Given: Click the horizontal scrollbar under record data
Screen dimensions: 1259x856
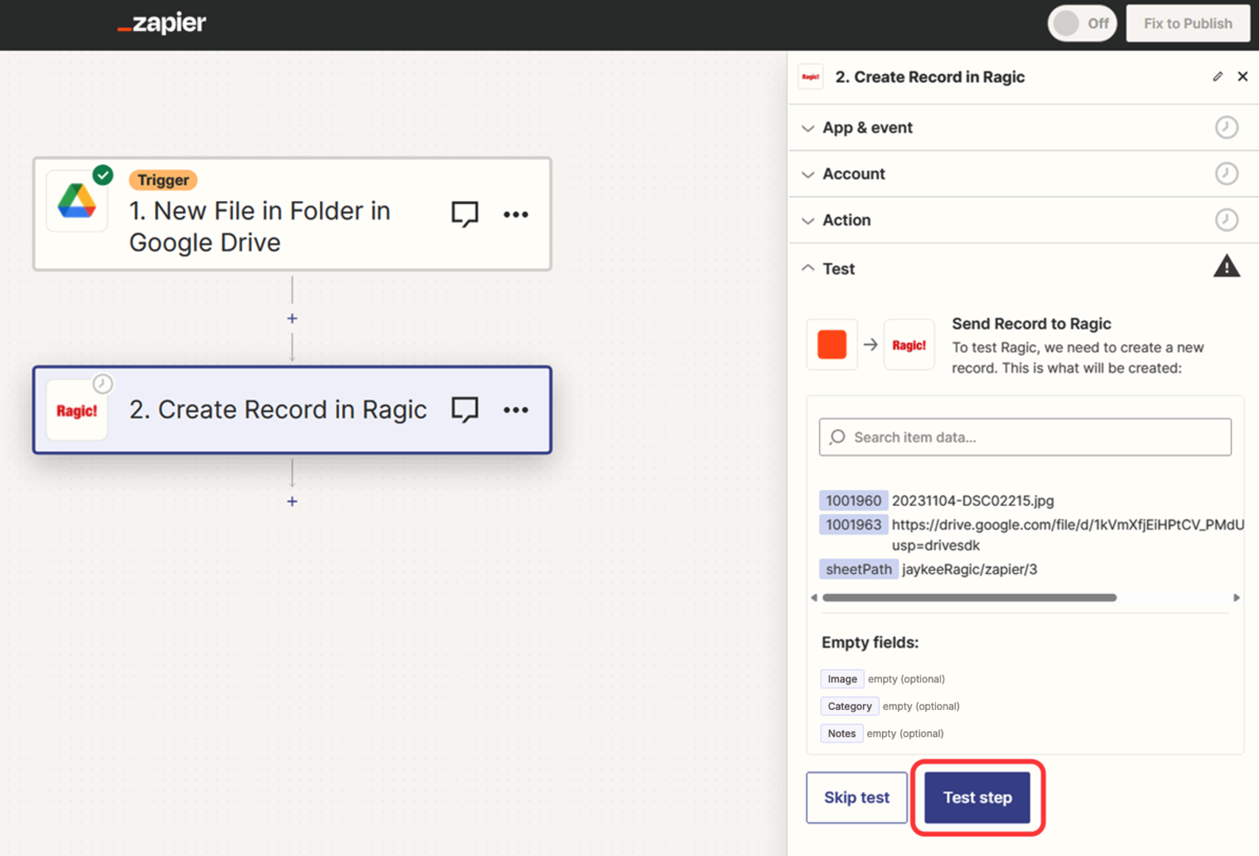Looking at the screenshot, I should click(x=969, y=598).
